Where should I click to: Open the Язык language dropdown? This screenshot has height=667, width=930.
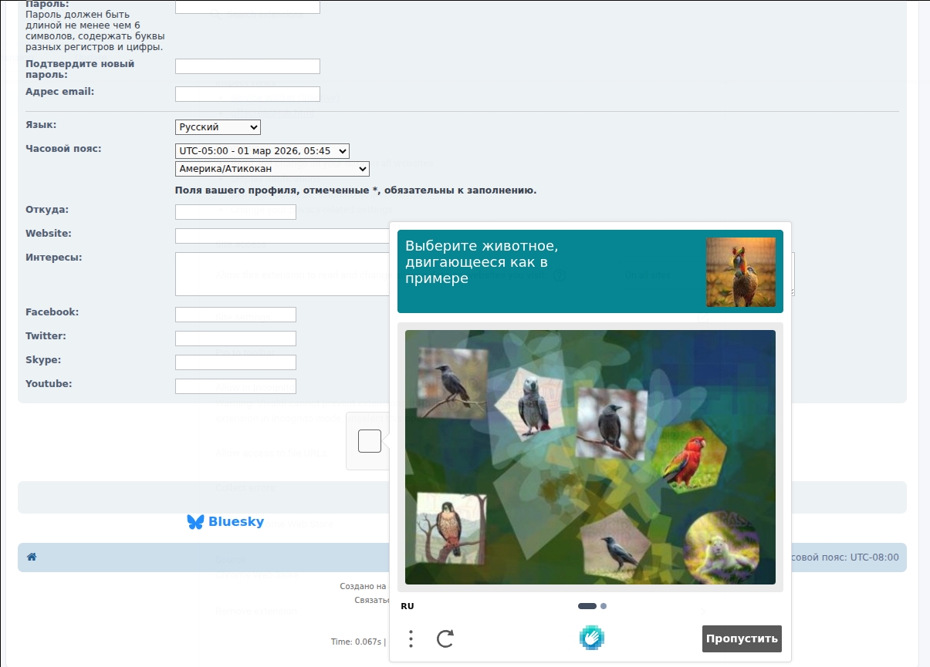(218, 127)
